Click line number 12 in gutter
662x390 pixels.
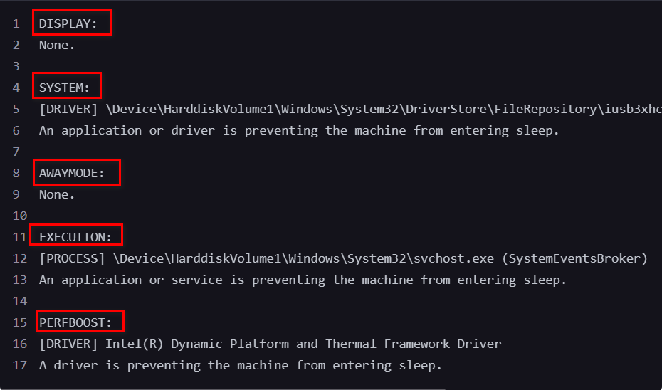20,259
